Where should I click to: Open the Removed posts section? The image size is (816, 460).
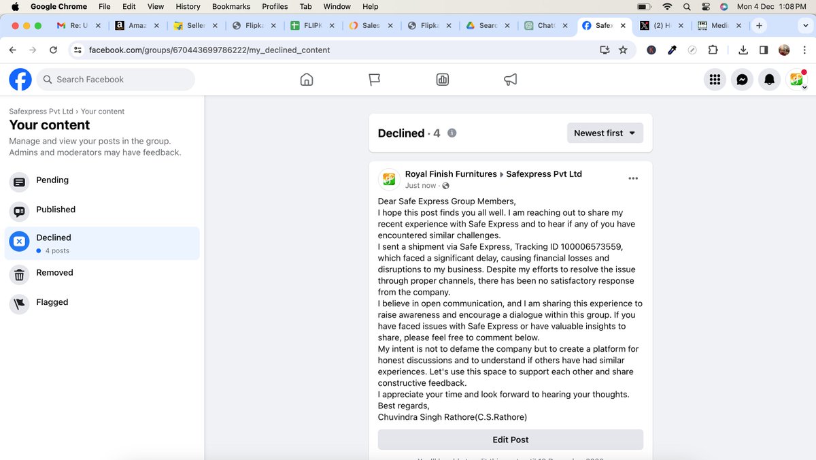[102, 274]
